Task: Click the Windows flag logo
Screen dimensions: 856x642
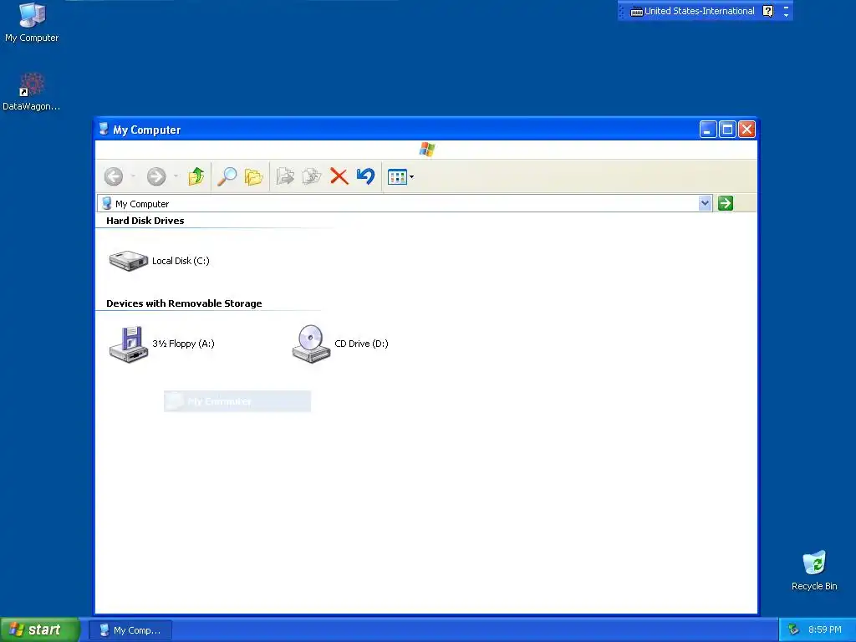Action: 427,149
